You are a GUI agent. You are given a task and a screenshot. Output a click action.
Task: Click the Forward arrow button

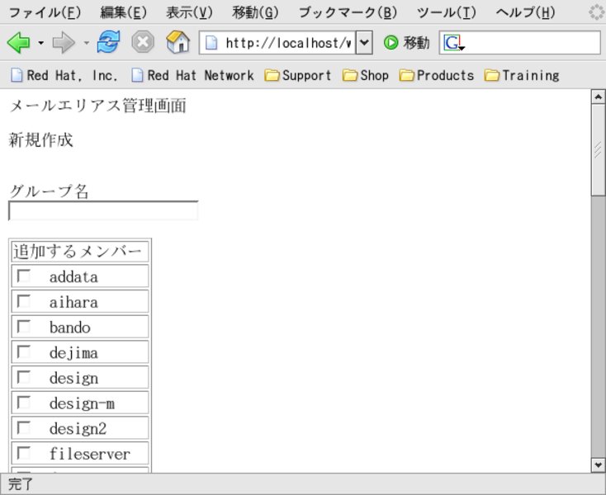(x=64, y=43)
